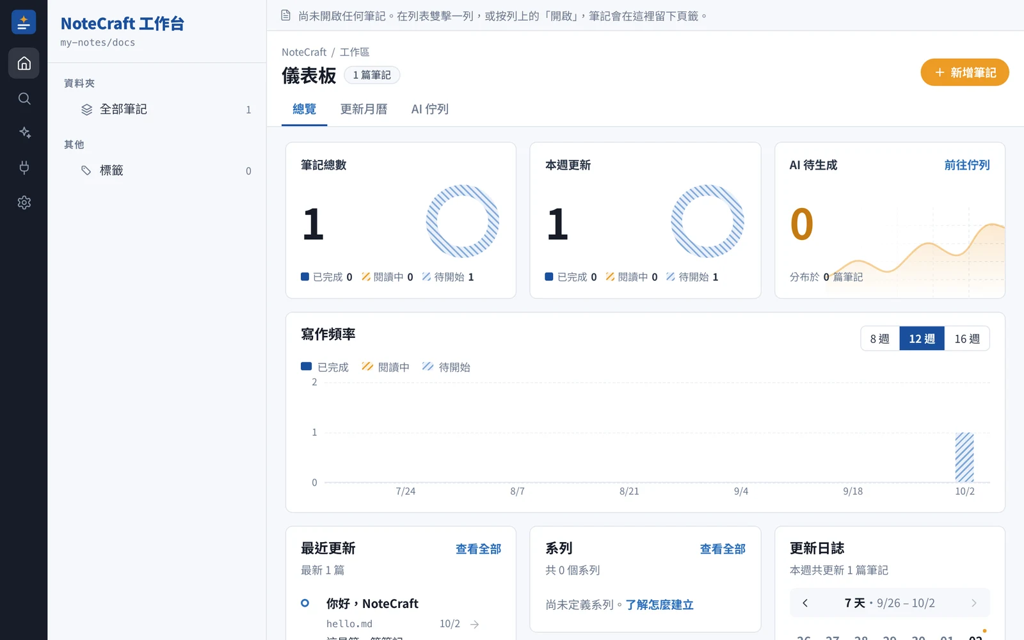Image resolution: width=1024 pixels, height=640 pixels.
Task: Switch to the 更新月曆 tab
Action: [x=364, y=109]
